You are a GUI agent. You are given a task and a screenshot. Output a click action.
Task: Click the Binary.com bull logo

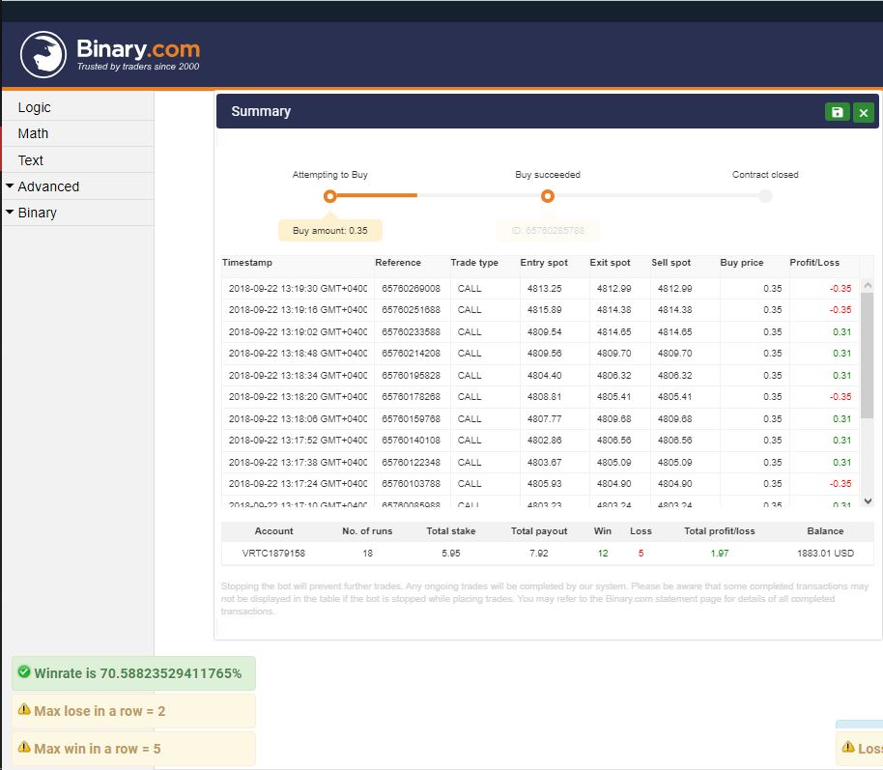43,55
